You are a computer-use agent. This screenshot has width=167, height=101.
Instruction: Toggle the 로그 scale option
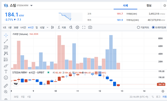click(x=158, y=97)
